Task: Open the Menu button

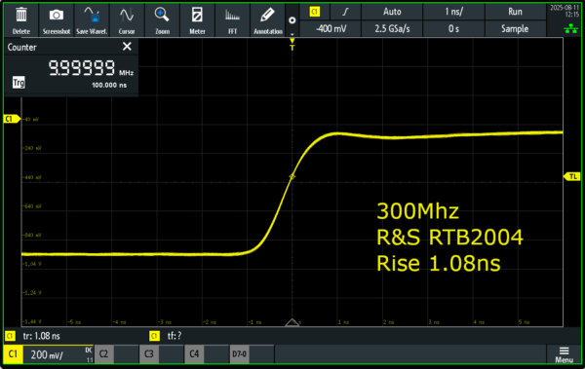Action: click(x=564, y=354)
